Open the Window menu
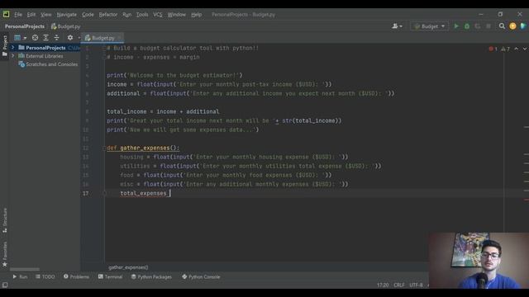Viewport: 529px width, 297px height. point(176,15)
